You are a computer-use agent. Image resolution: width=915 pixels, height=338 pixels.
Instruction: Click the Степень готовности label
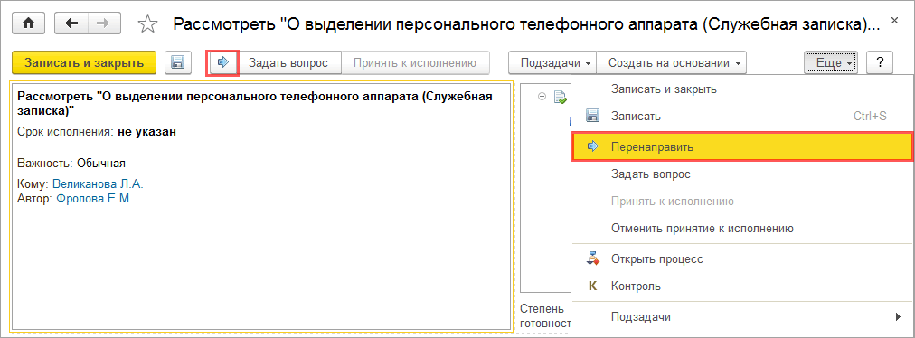[x=544, y=315]
